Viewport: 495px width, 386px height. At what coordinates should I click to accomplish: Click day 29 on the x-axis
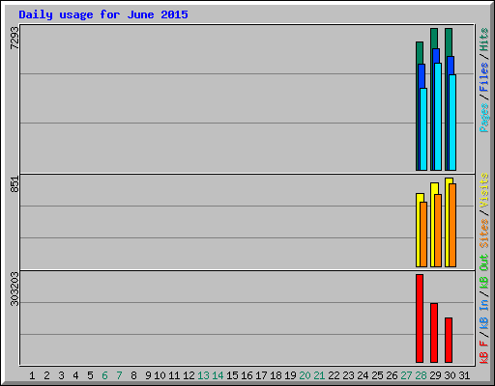(x=435, y=375)
